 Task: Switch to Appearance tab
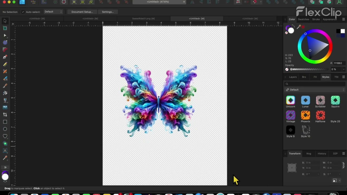(330, 19)
